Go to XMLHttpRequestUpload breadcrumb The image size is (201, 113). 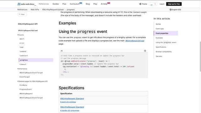[x=53, y=10]
